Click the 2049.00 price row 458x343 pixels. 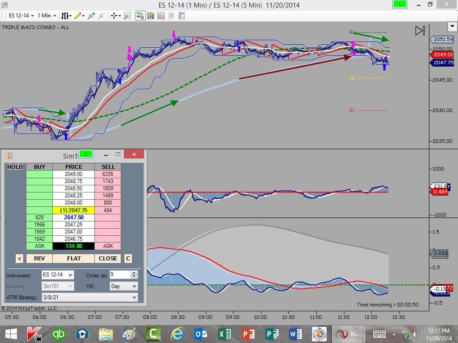click(74, 174)
